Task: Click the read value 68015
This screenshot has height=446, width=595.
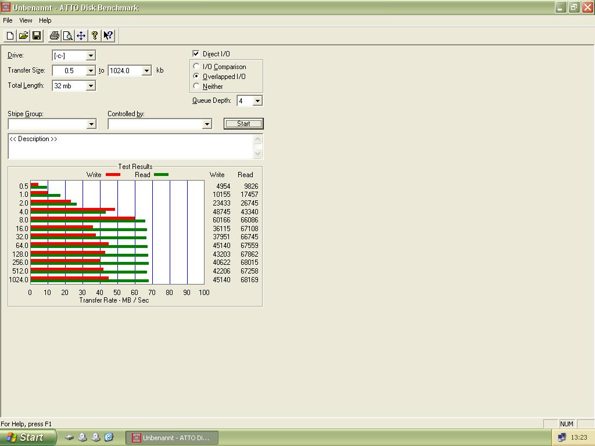Action: pyautogui.click(x=249, y=262)
